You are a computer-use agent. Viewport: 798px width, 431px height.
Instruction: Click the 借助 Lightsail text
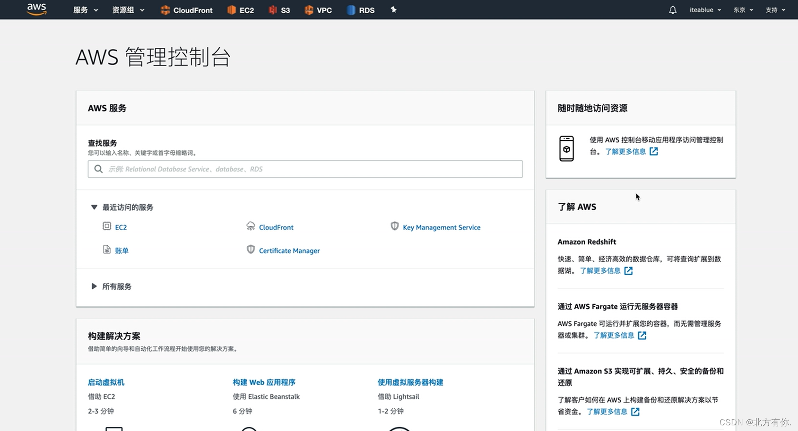[x=398, y=397]
